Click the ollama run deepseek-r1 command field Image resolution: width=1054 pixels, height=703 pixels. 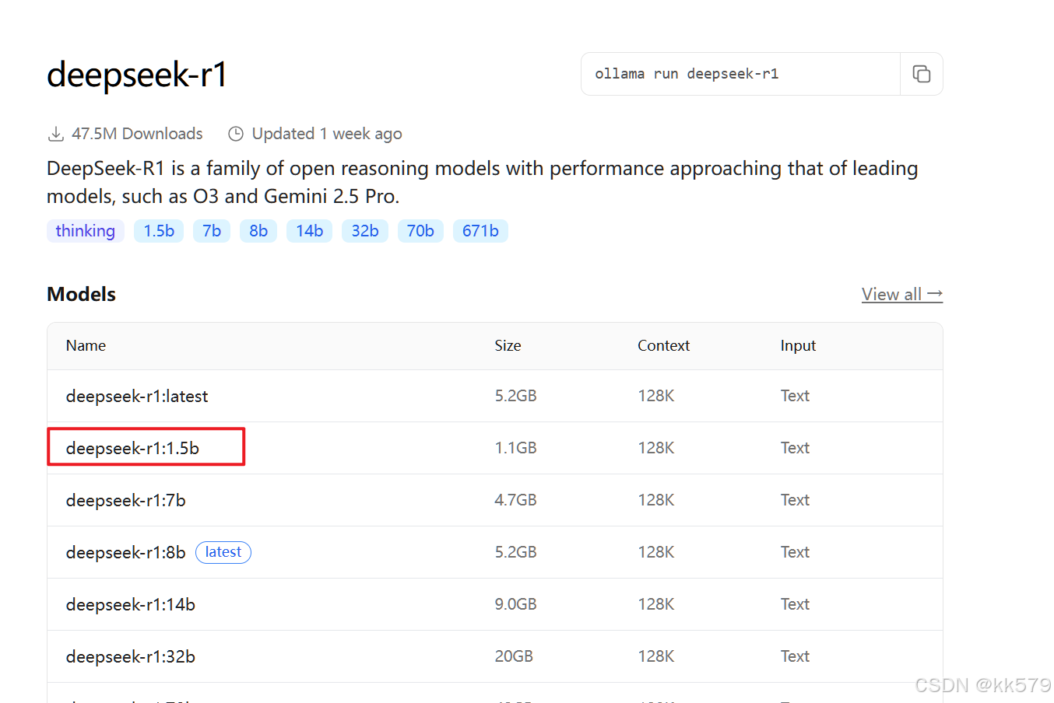[740, 74]
